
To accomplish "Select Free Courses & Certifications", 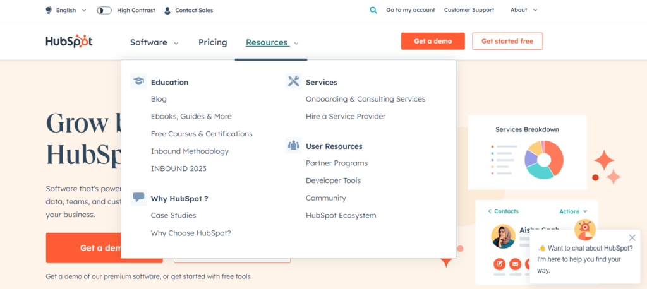I will click(202, 134).
